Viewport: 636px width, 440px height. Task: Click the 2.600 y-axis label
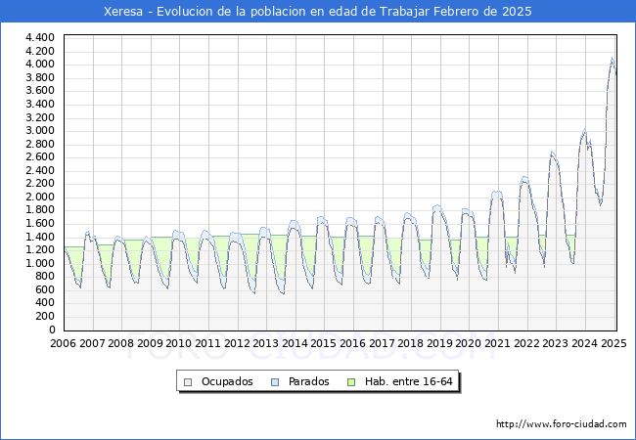(x=40, y=157)
